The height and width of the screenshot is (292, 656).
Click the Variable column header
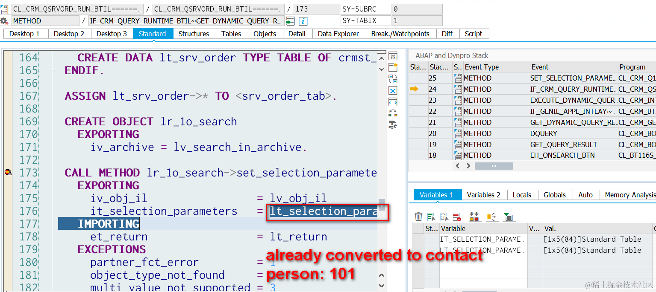(483, 228)
